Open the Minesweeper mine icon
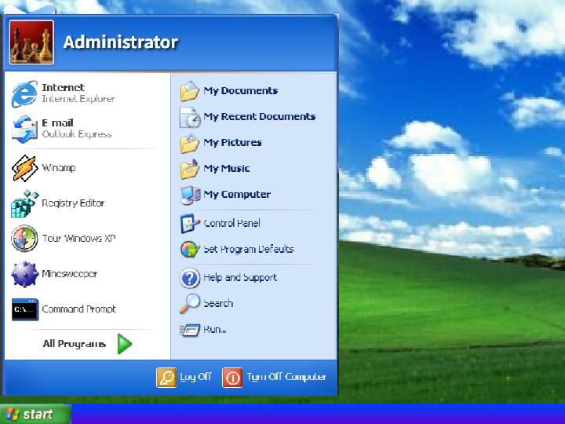This screenshot has width=565, height=424. (x=24, y=274)
